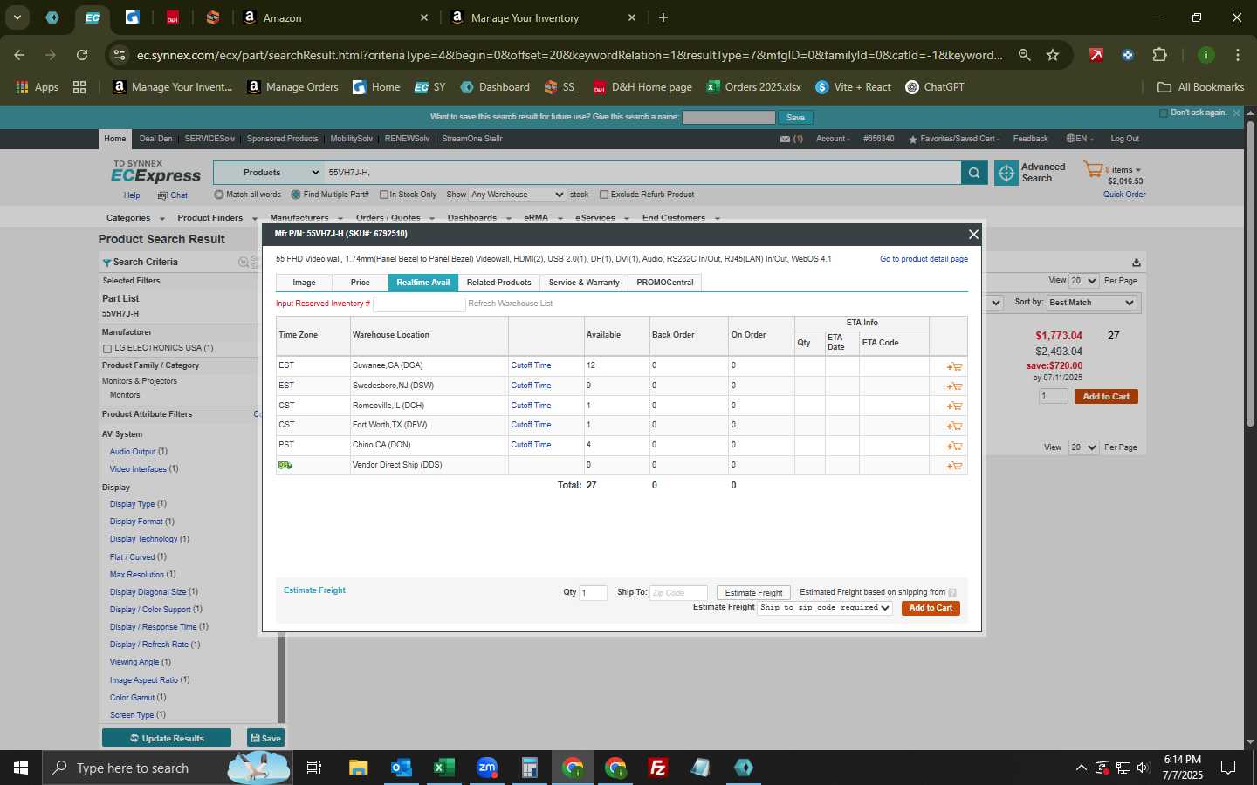Click the search magnifier button
Image resolution: width=1257 pixels, height=785 pixels.
974,173
